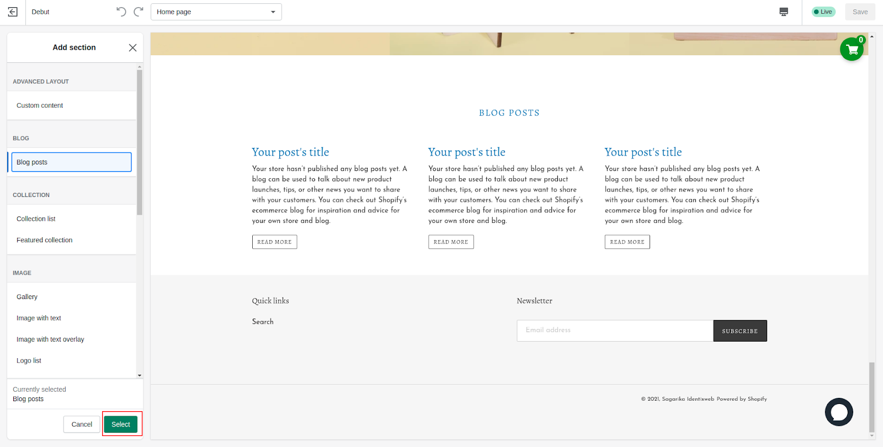883x447 pixels.
Task: Click the BLOG POSTS section heading
Action: pos(509,113)
